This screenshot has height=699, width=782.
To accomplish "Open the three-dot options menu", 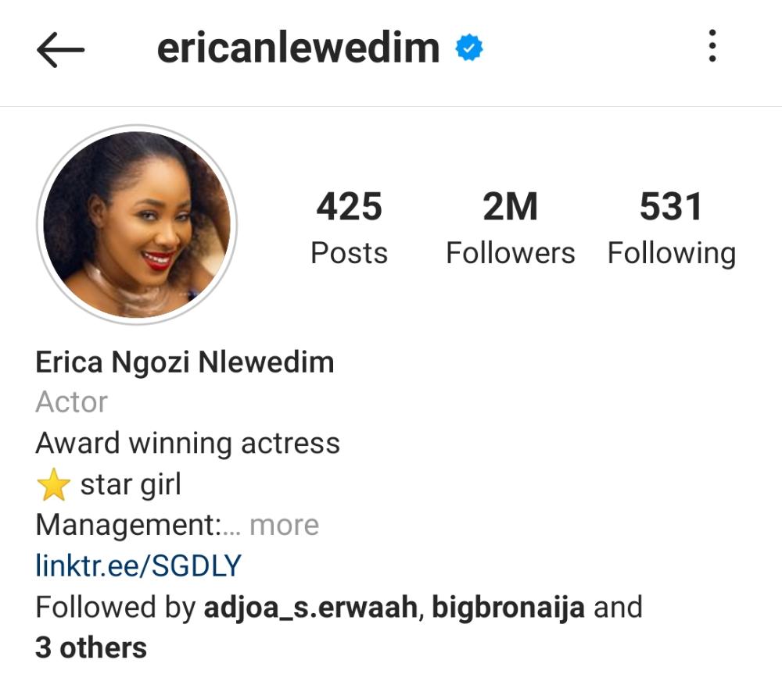I will pyautogui.click(x=712, y=46).
